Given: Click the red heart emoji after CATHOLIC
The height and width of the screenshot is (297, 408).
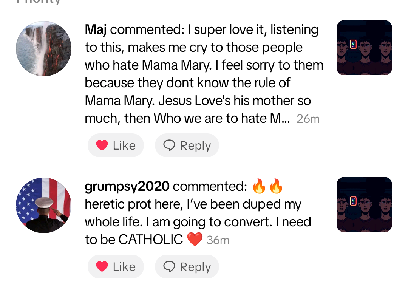Looking at the screenshot, I should [195, 240].
